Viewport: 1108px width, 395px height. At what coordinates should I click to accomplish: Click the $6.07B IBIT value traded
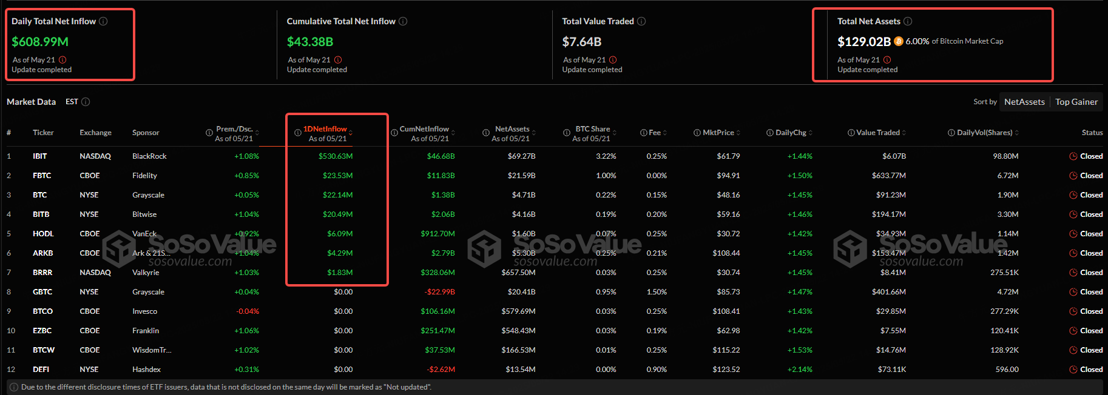click(894, 156)
